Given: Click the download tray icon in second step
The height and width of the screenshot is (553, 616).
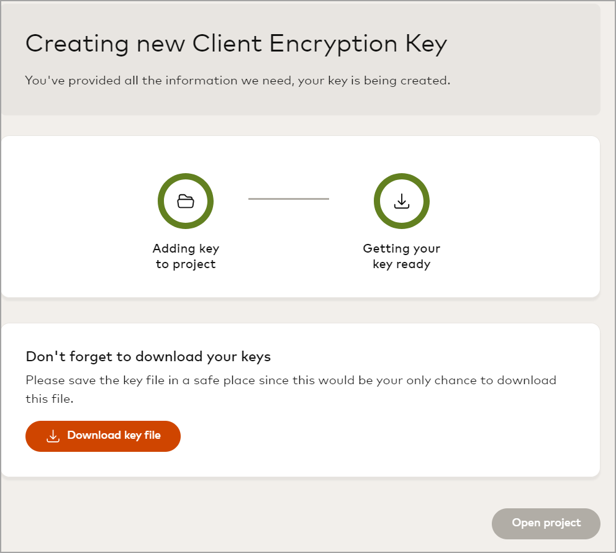Looking at the screenshot, I should pos(402,201).
